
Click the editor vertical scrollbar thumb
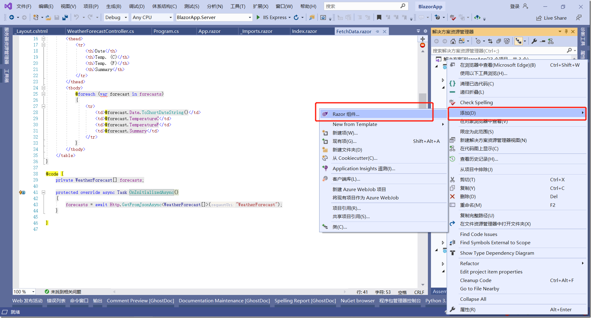pos(423,101)
